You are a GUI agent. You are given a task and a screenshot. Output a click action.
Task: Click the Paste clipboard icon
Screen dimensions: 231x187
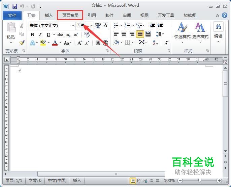pyautogui.click(x=11, y=27)
